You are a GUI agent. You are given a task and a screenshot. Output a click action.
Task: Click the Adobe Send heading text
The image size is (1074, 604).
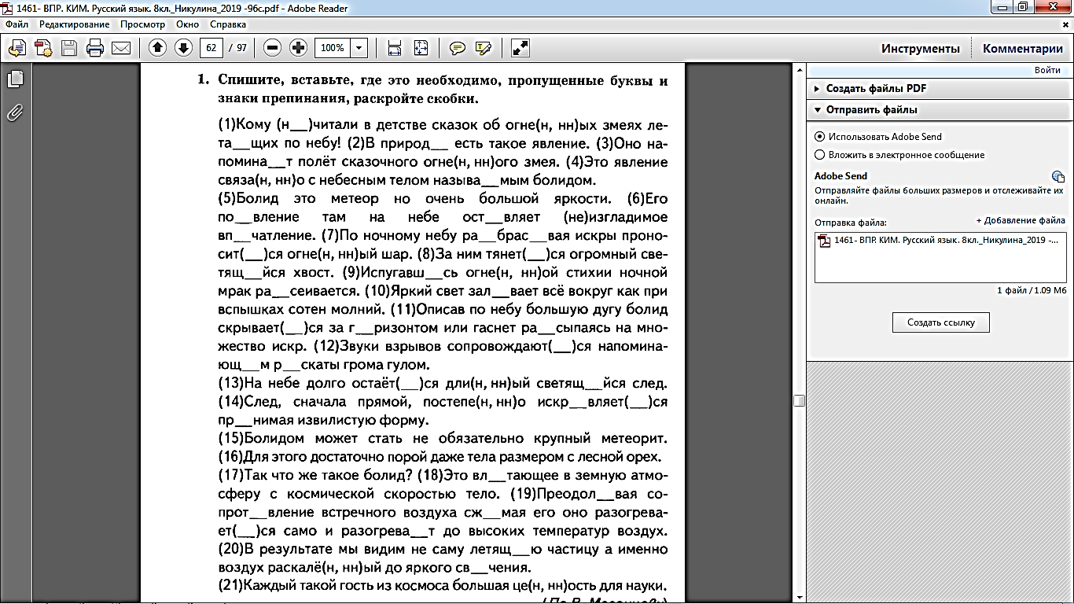tap(840, 176)
